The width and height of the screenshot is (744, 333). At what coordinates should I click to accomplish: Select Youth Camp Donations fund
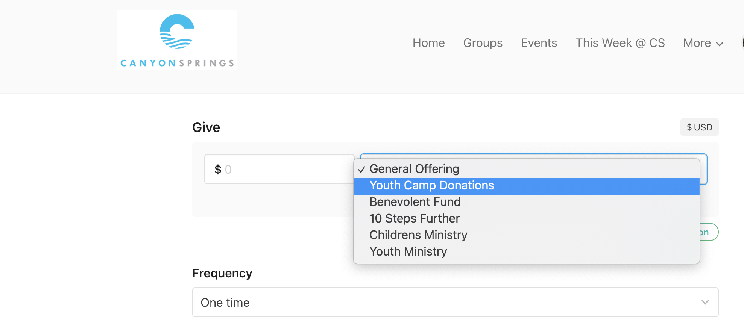(x=432, y=186)
